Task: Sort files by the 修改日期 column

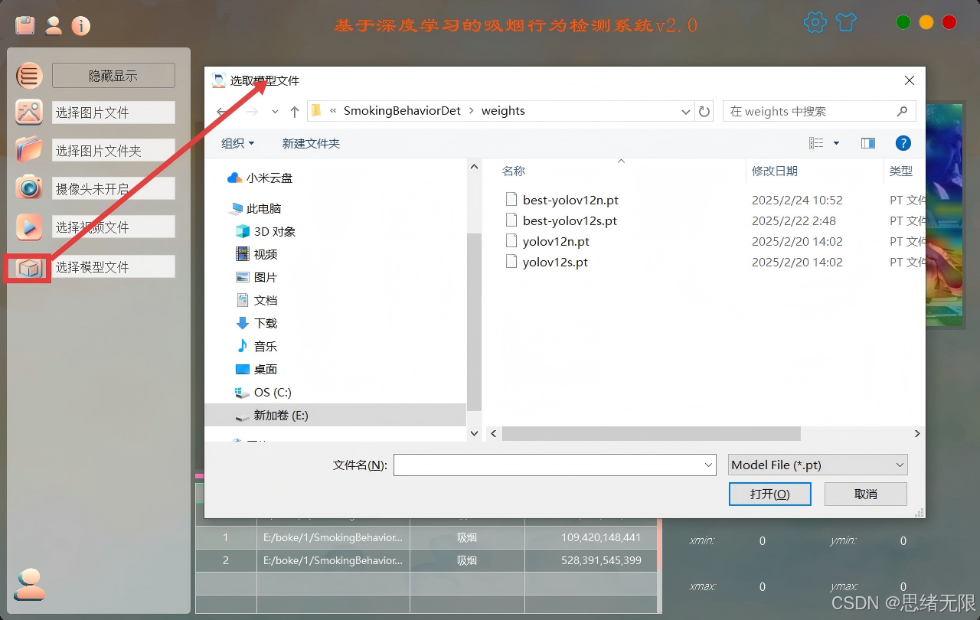Action: click(775, 171)
